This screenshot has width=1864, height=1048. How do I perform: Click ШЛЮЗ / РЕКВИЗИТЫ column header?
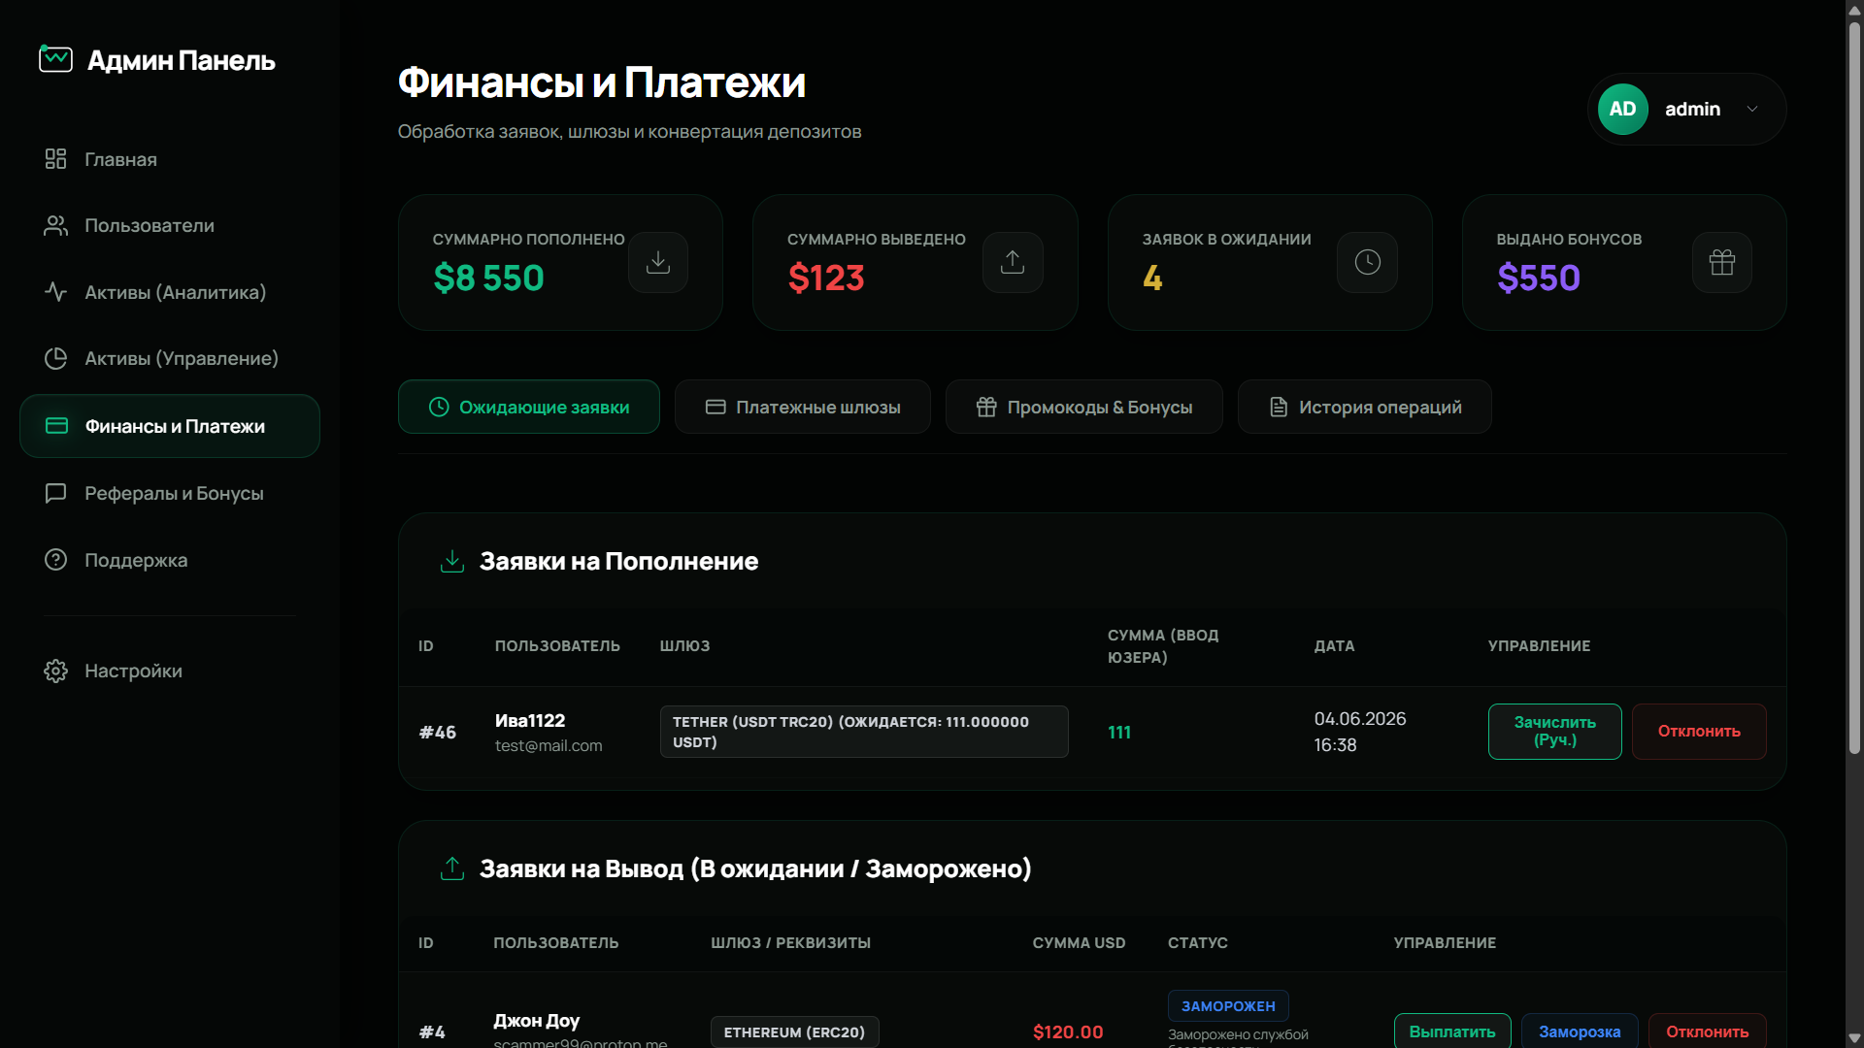(790, 942)
